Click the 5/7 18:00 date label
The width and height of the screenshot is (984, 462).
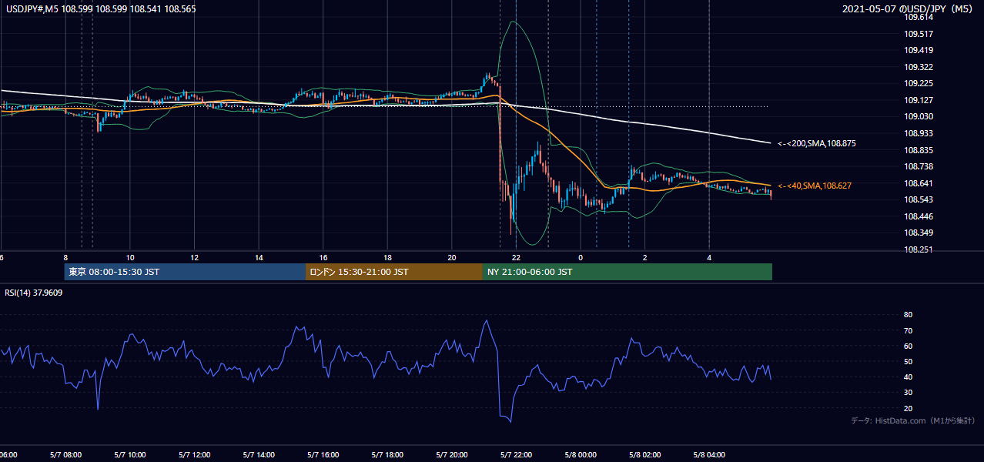pyautogui.click(x=387, y=455)
